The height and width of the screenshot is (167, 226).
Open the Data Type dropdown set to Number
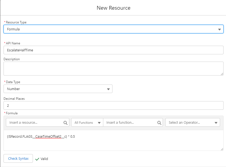click(58, 89)
